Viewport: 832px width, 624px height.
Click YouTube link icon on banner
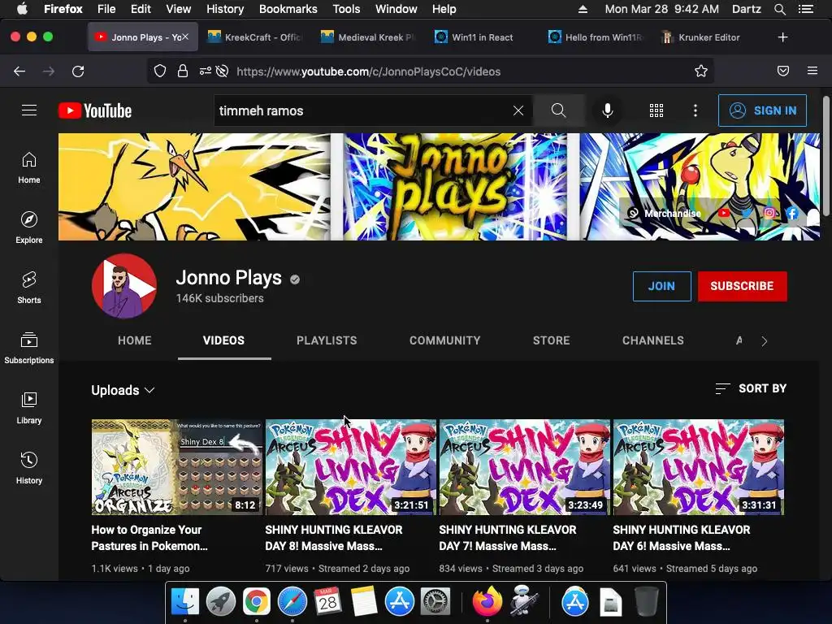724,213
